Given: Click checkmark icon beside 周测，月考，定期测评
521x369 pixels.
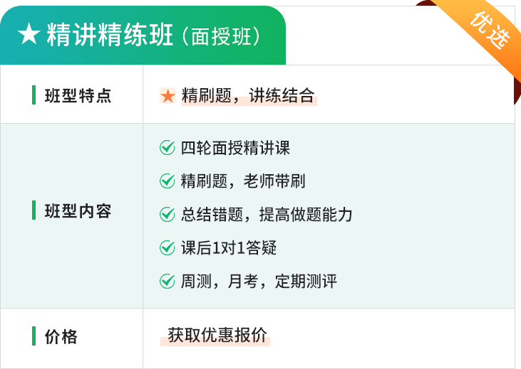Looking at the screenshot, I should pyautogui.click(x=167, y=281).
